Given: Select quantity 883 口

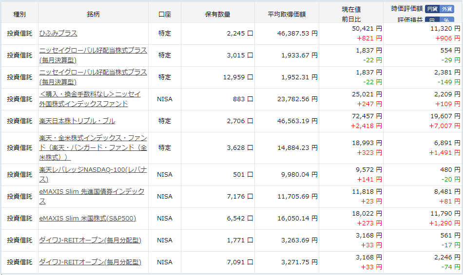Looking at the screenshot, I should coord(243,99).
